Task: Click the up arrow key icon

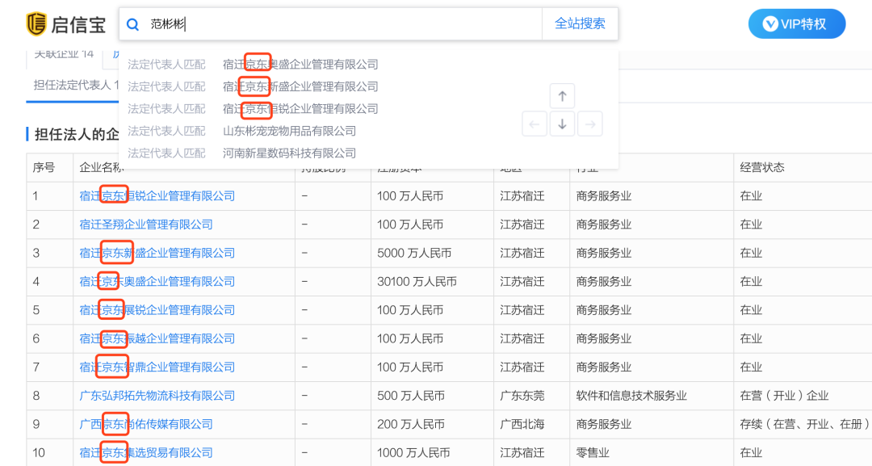Action: point(562,96)
